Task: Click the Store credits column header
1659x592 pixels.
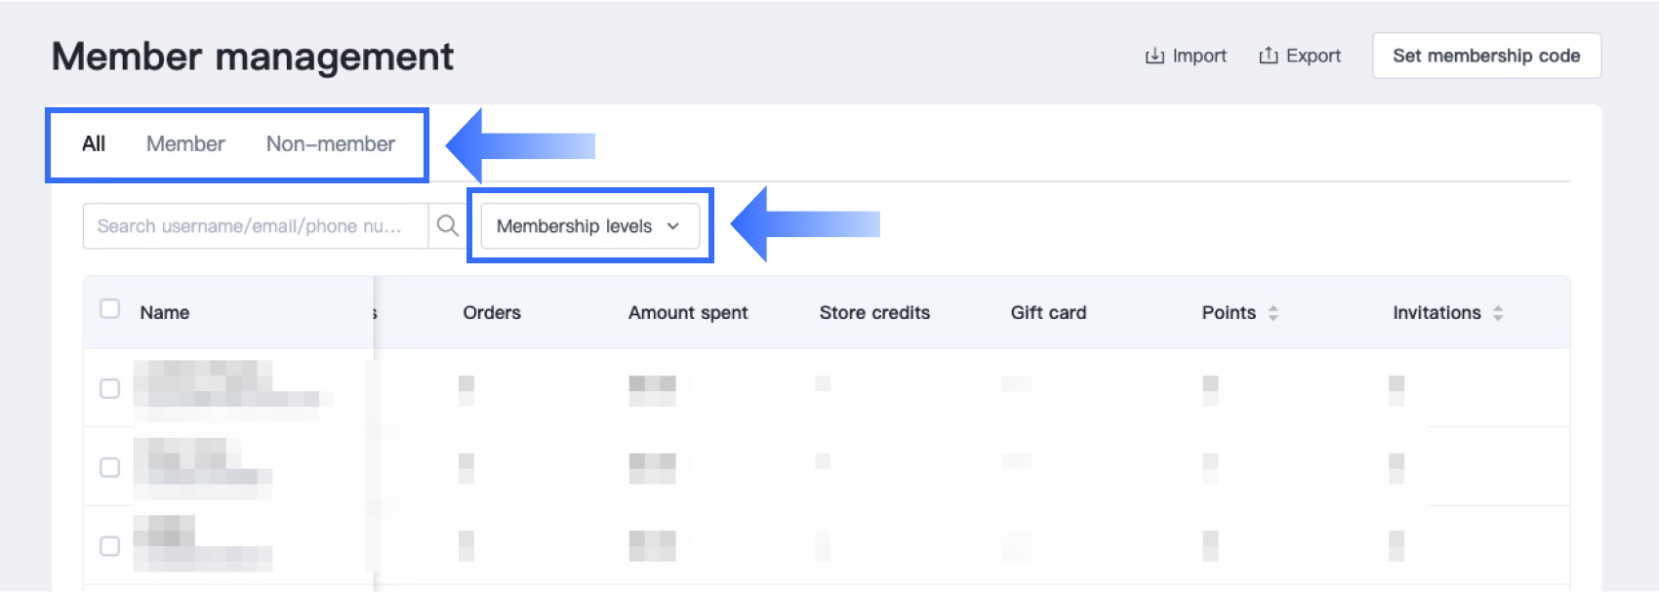Action: (874, 313)
